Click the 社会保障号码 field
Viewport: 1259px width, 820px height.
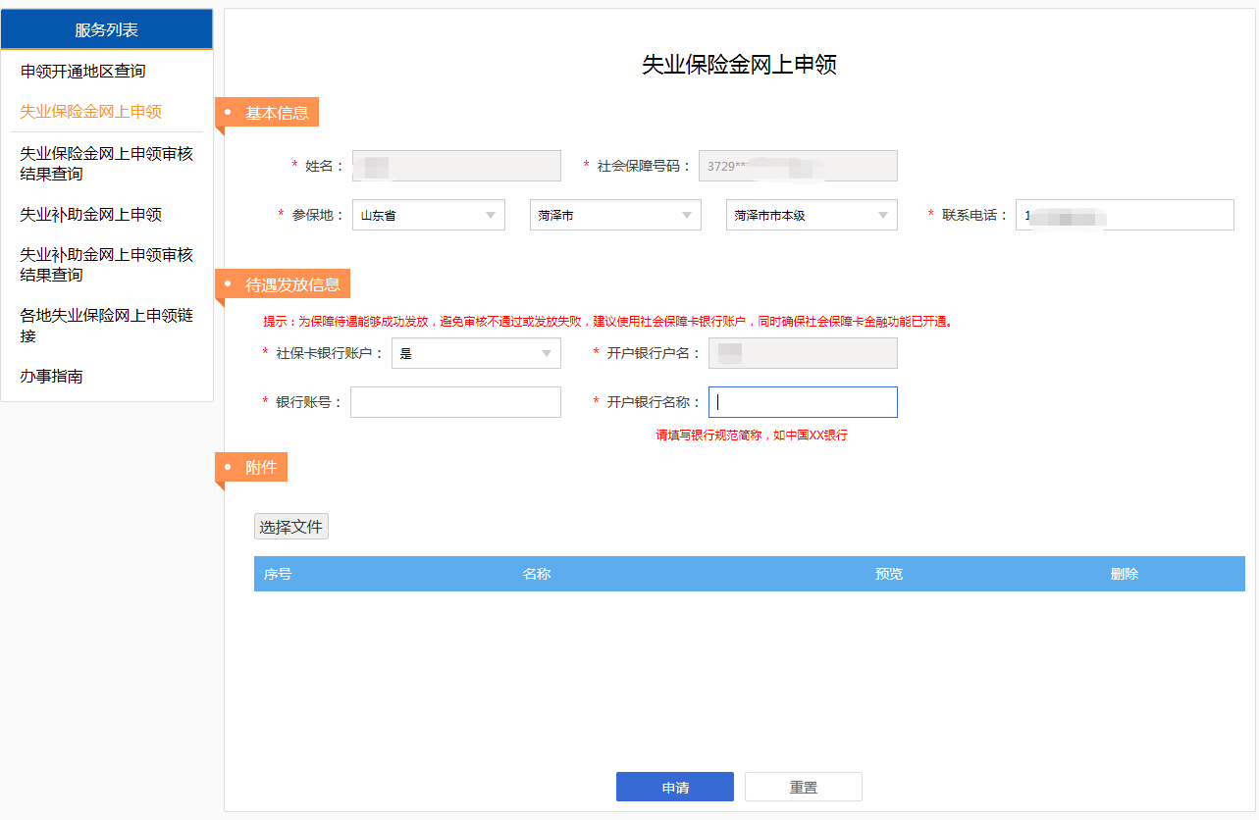click(x=798, y=166)
